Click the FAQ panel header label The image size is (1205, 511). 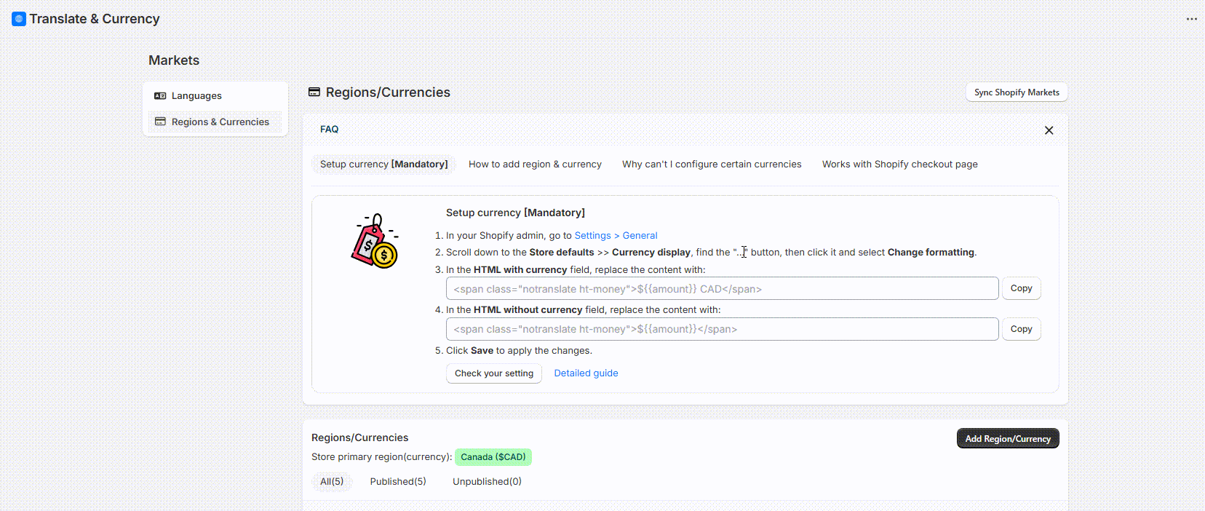click(329, 130)
